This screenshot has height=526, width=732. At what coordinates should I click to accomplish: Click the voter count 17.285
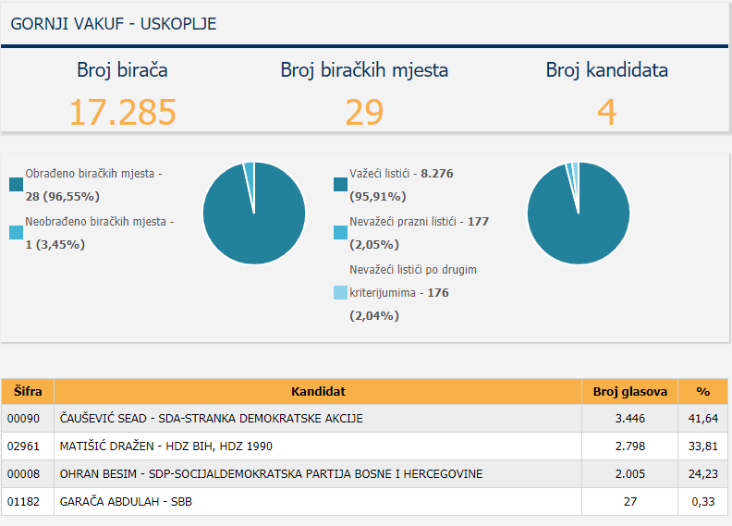coord(122,112)
